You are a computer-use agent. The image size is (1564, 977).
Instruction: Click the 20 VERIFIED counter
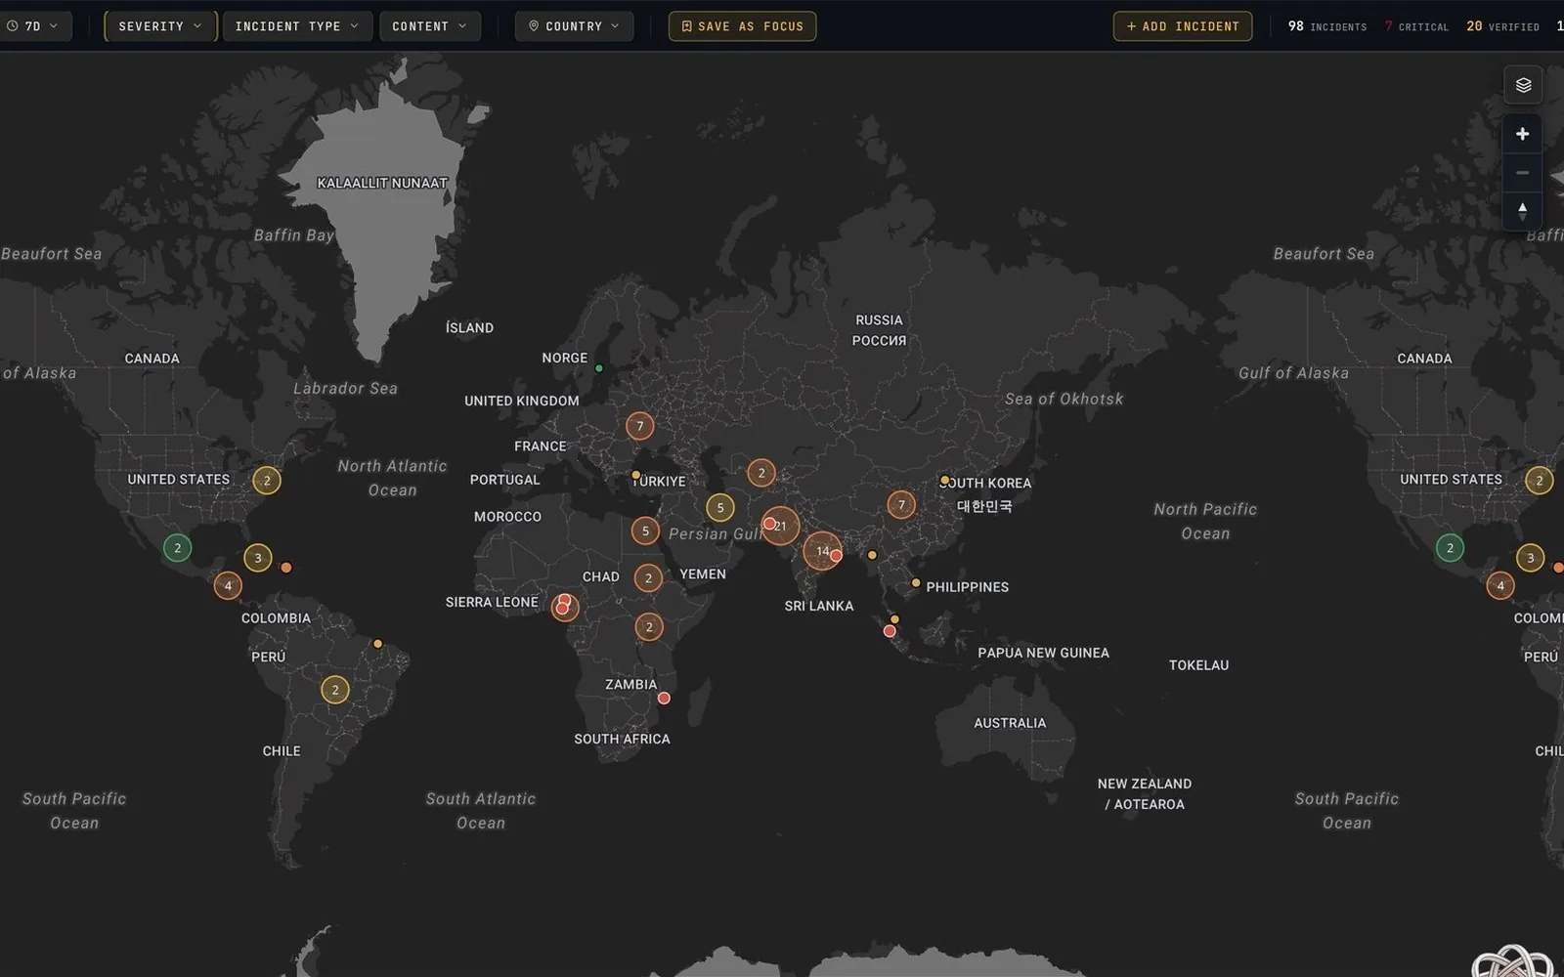coord(1502,26)
